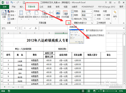Click horizontal scrollbar right arrow
Viewport: 126px width, 93px height.
pyautogui.click(x=121, y=87)
